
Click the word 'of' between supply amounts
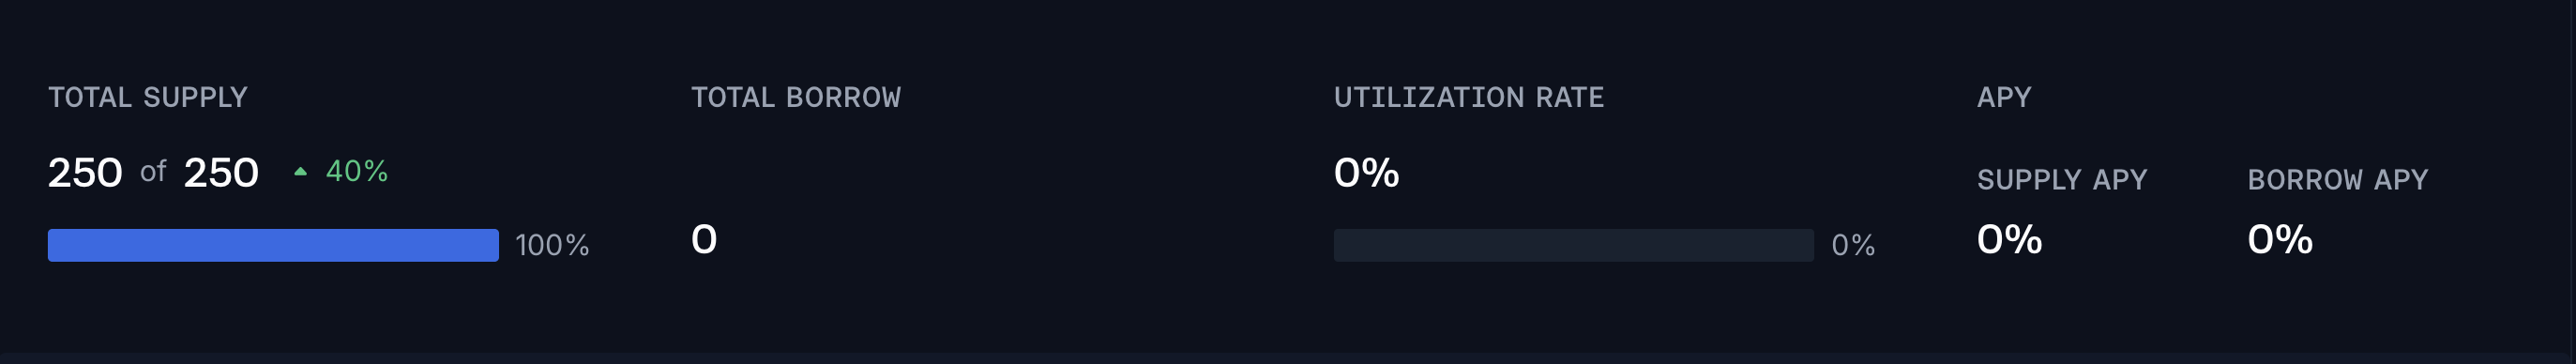pos(153,172)
